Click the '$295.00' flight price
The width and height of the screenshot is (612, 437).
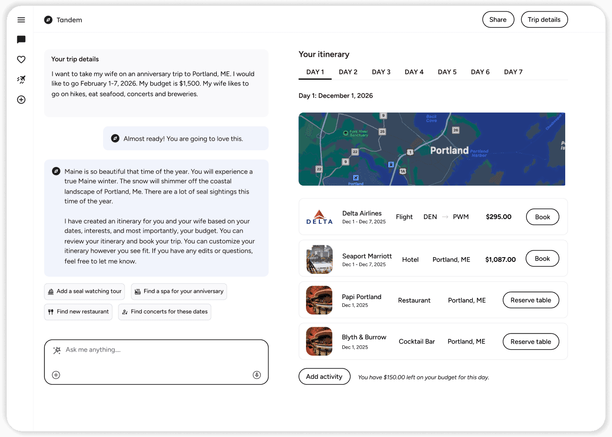[498, 217]
